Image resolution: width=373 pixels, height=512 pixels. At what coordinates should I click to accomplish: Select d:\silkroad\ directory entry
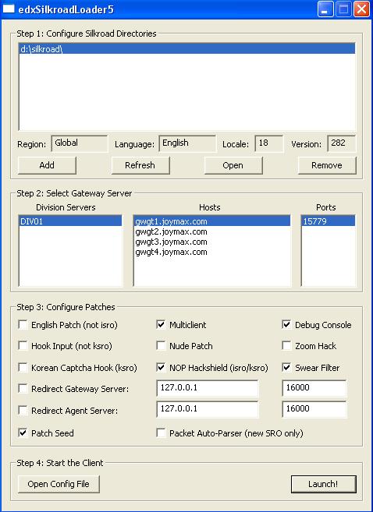pos(187,48)
